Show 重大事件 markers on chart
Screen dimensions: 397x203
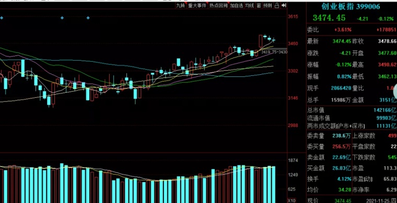point(197,6)
